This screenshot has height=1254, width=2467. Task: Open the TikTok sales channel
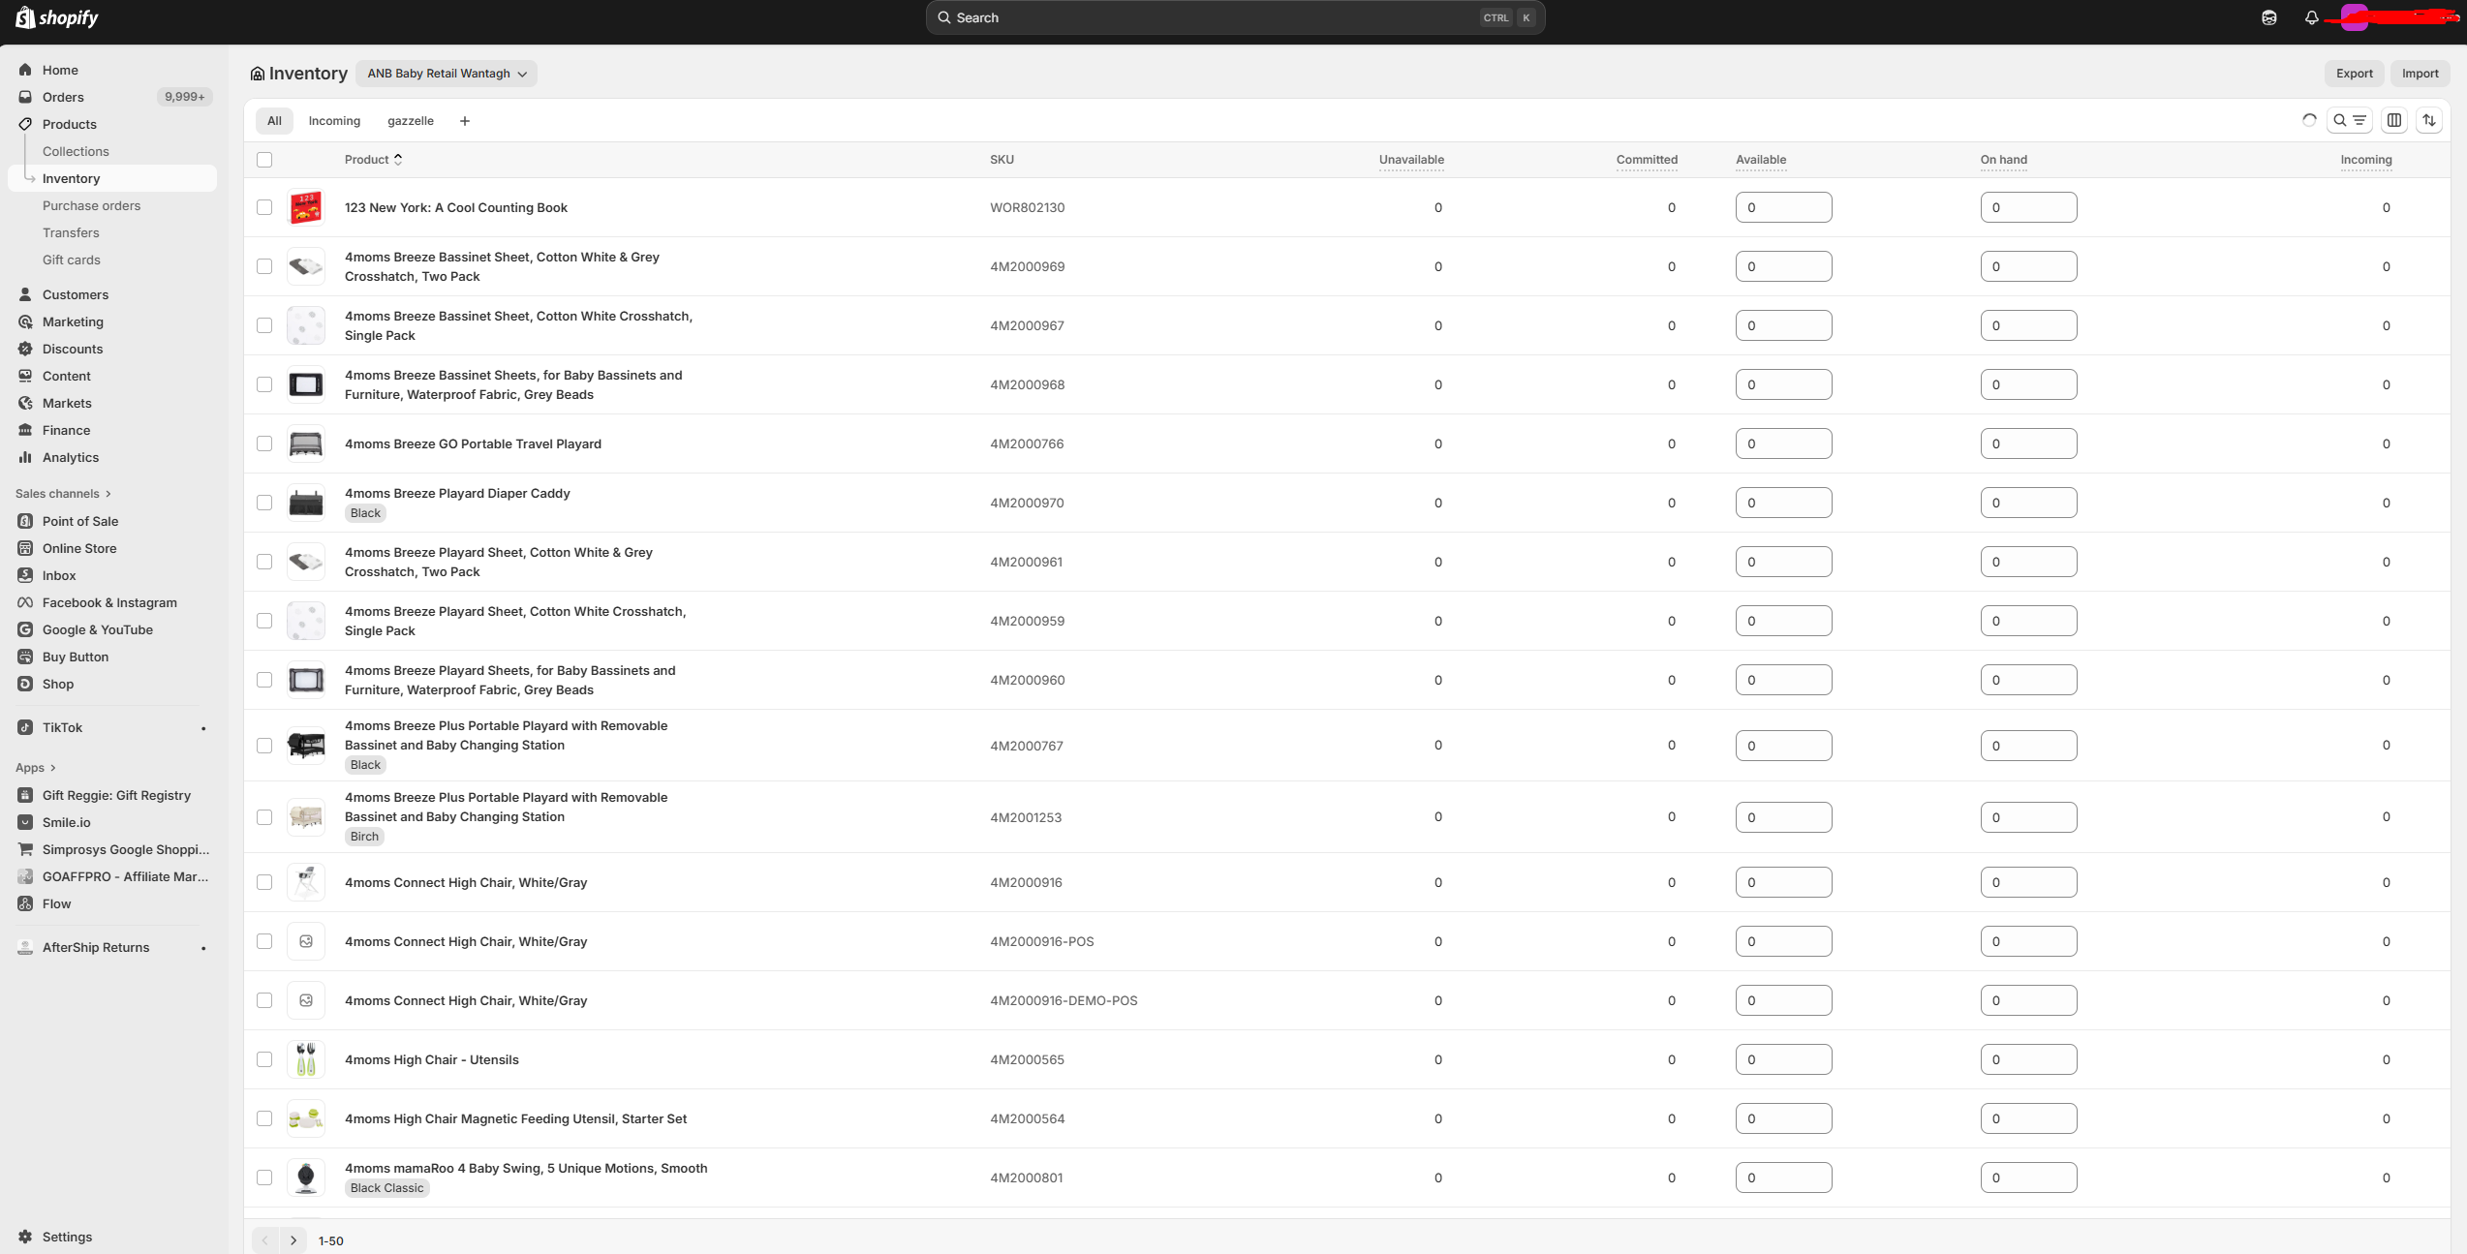tap(62, 727)
